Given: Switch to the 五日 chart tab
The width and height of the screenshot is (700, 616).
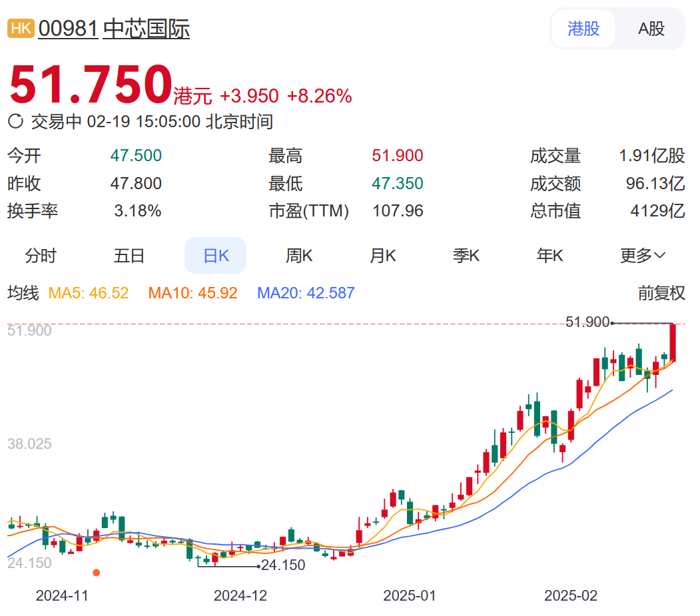Looking at the screenshot, I should [x=129, y=256].
